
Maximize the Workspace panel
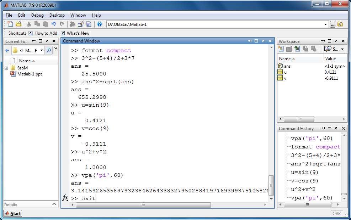coord(329,41)
